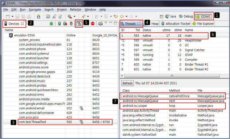The width and height of the screenshot is (230, 139).
Task: Click the Refresh button in Threads panel
Action: click(127, 83)
